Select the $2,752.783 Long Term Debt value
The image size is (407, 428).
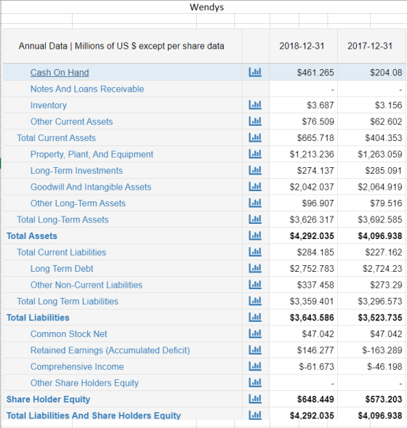pos(303,269)
